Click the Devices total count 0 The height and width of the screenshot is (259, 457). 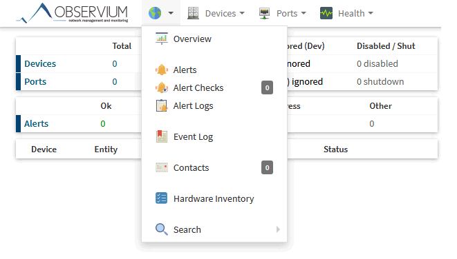point(115,63)
